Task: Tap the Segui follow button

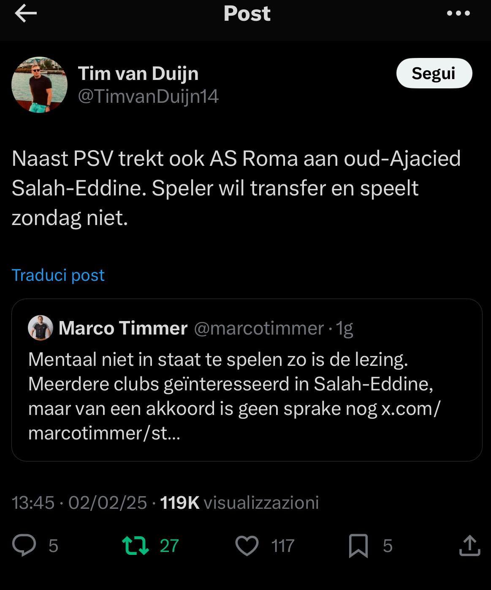Action: pos(434,73)
